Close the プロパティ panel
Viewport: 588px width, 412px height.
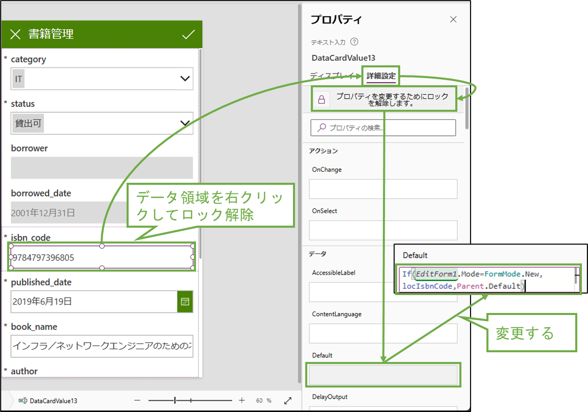(453, 19)
